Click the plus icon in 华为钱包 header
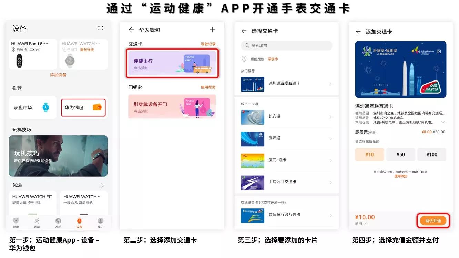 212,30
